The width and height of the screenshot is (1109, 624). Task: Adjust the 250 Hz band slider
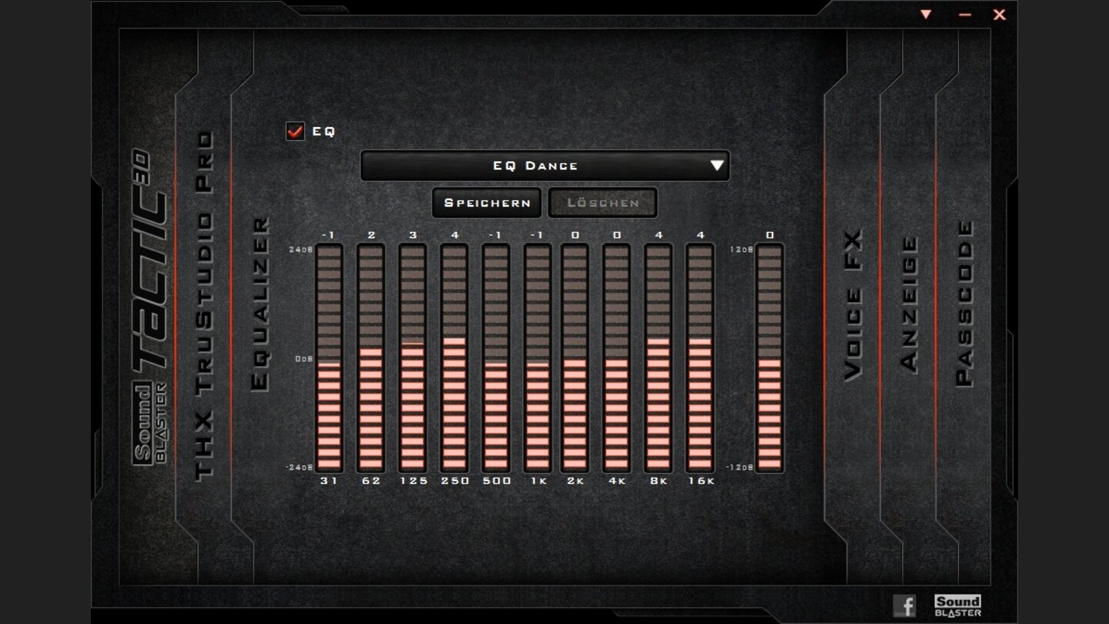454,358
